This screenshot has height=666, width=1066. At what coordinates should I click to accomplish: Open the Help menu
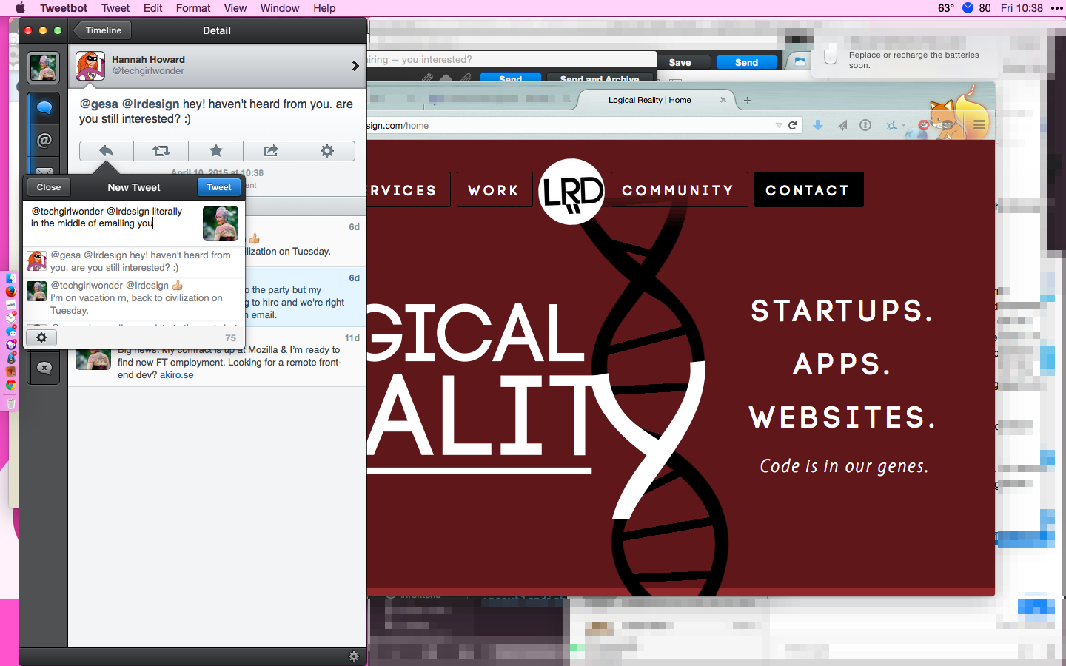pos(324,8)
